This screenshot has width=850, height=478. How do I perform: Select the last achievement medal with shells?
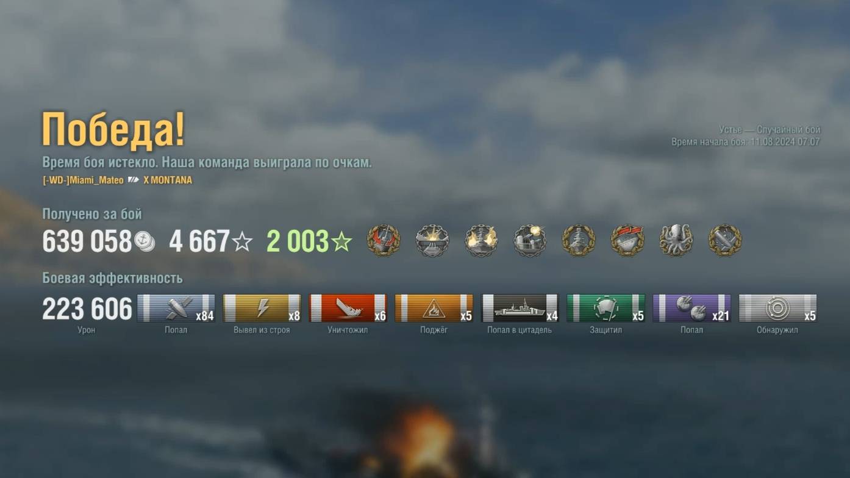coord(725,240)
